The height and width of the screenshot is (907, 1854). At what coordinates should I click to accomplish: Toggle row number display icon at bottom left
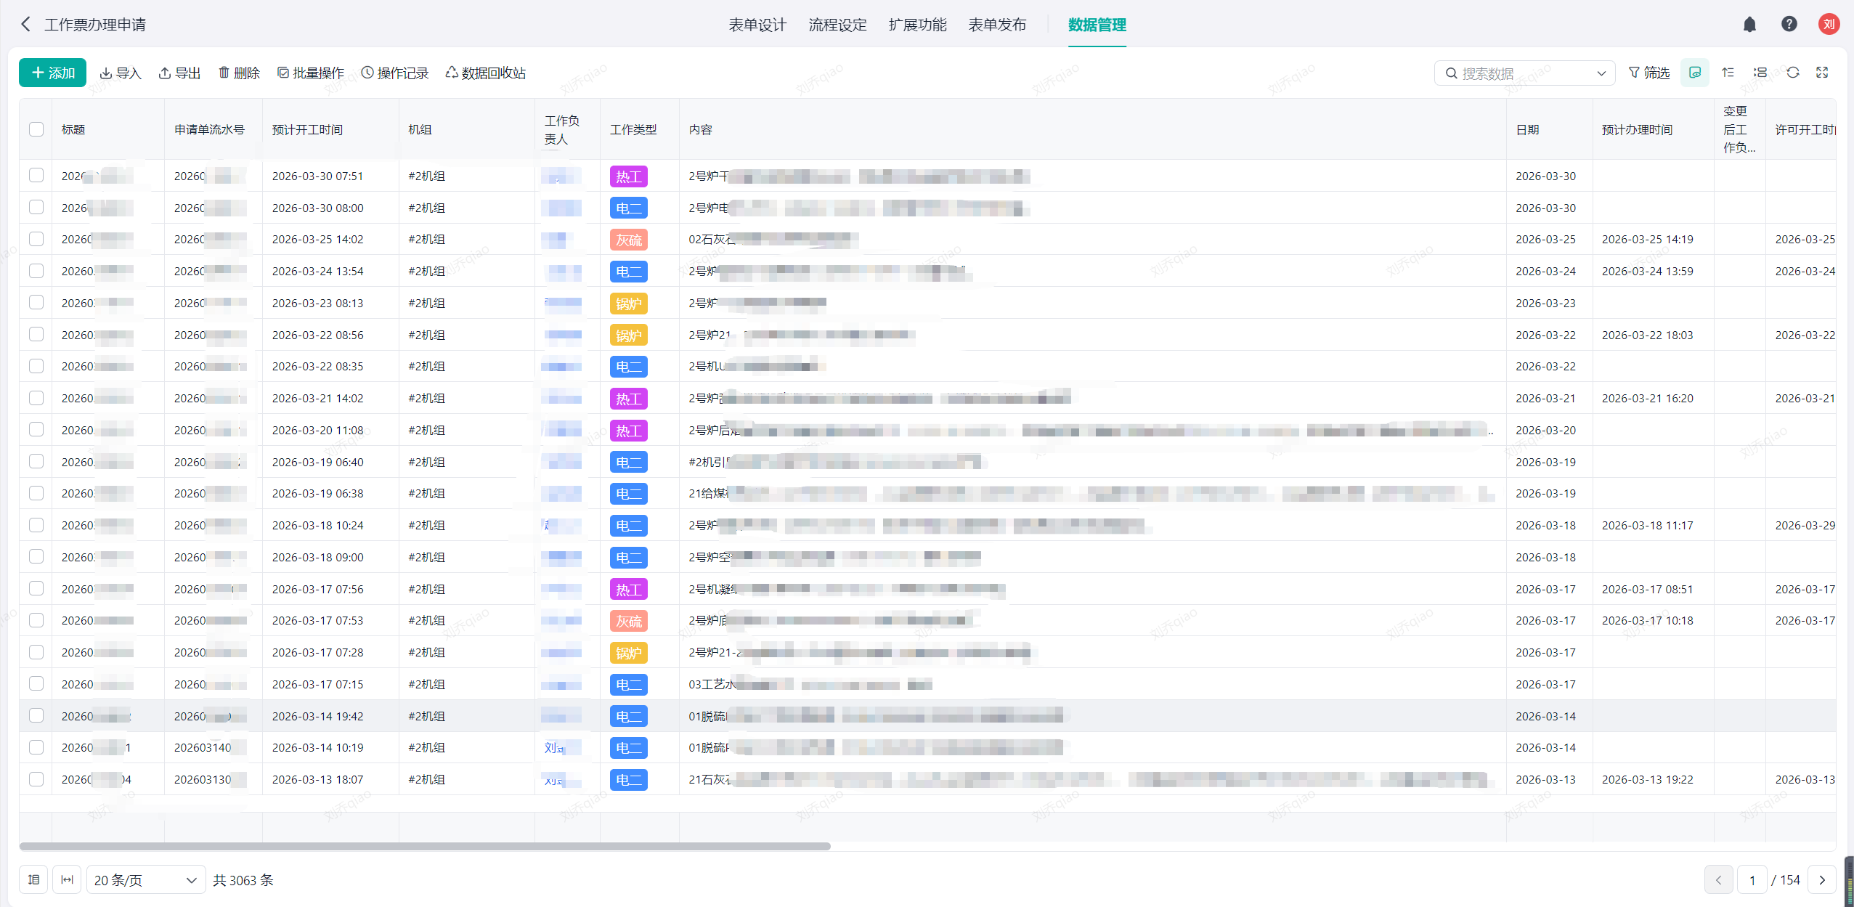(33, 879)
